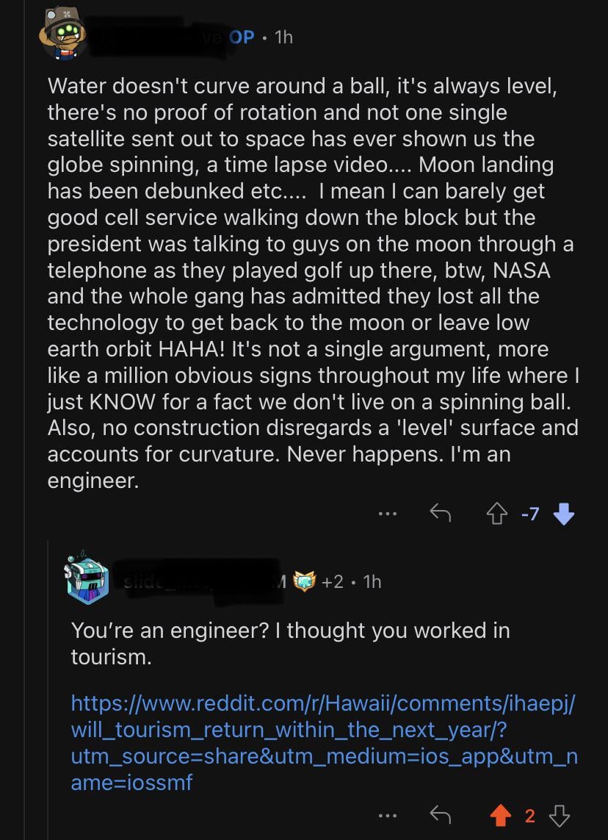Reply to the 'You're an engineer?' comment
Image resolution: width=608 pixels, height=840 pixels.
pyautogui.click(x=439, y=814)
